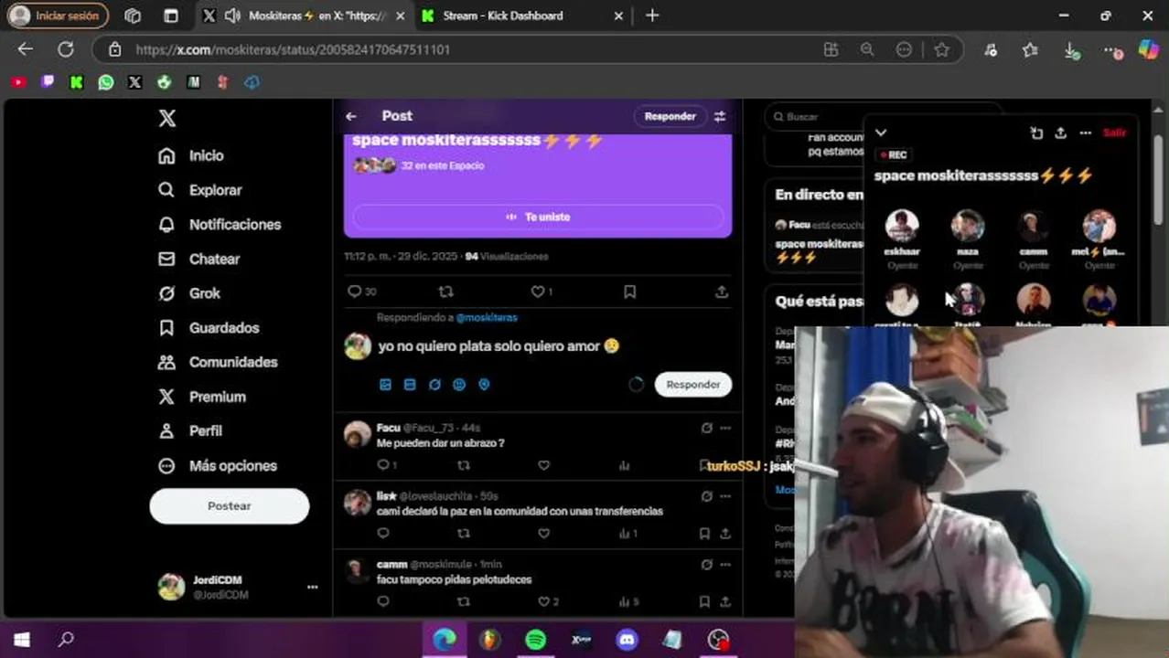Open Chatear messages in the X sidebar
Image resolution: width=1169 pixels, height=658 pixels.
pyautogui.click(x=198, y=259)
